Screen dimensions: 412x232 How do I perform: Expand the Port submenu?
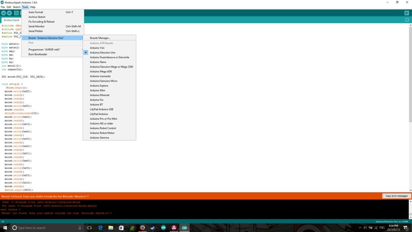click(31, 43)
